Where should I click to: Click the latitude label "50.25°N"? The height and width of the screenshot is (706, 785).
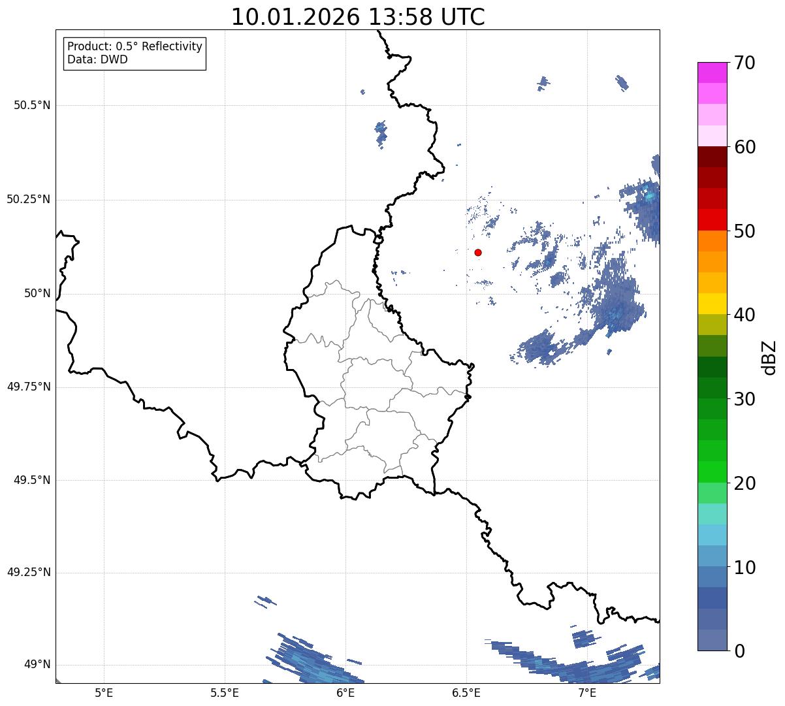28,199
